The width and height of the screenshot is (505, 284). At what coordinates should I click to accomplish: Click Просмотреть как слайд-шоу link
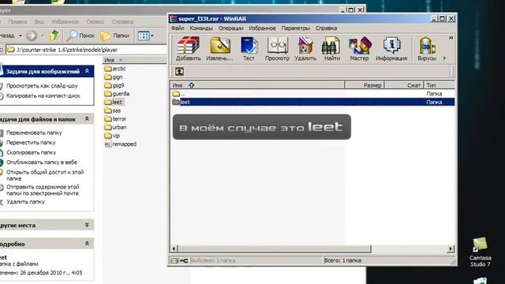[42, 86]
